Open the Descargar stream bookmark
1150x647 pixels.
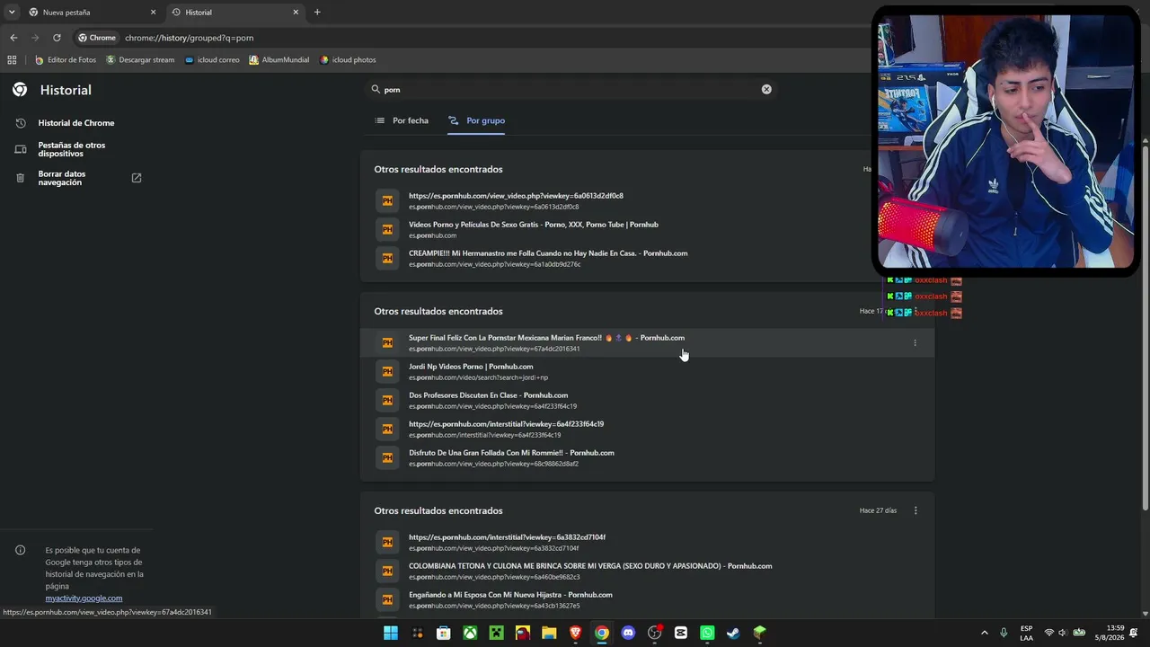(140, 60)
